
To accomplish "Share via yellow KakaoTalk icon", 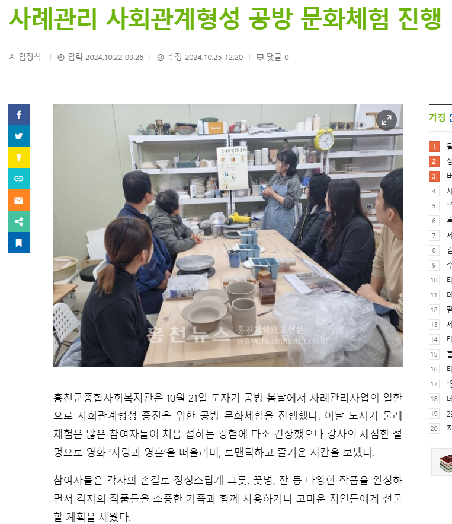I will (x=19, y=157).
